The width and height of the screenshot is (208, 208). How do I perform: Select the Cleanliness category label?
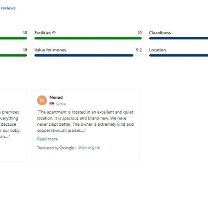(x=160, y=33)
